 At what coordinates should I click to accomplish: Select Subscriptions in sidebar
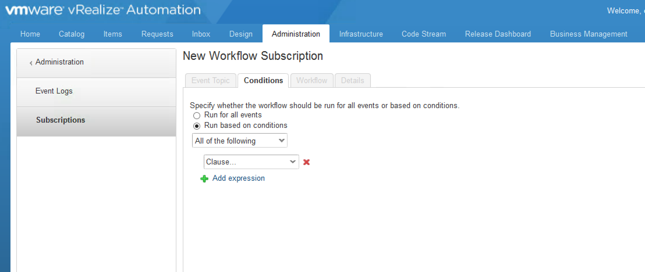coord(96,121)
